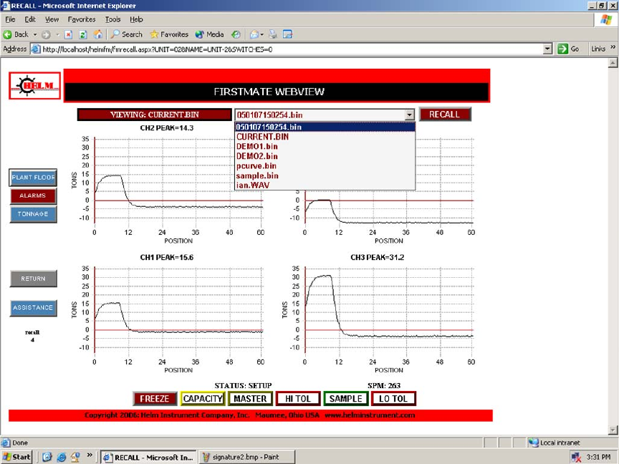Click the address bar URL field
619x464 pixels.
pyautogui.click(x=292, y=49)
